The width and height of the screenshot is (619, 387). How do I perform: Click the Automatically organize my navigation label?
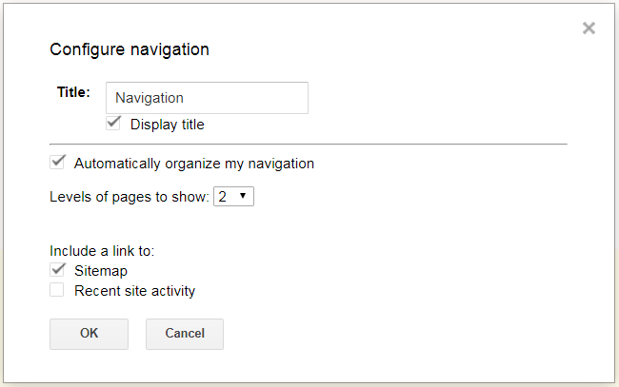click(x=194, y=164)
